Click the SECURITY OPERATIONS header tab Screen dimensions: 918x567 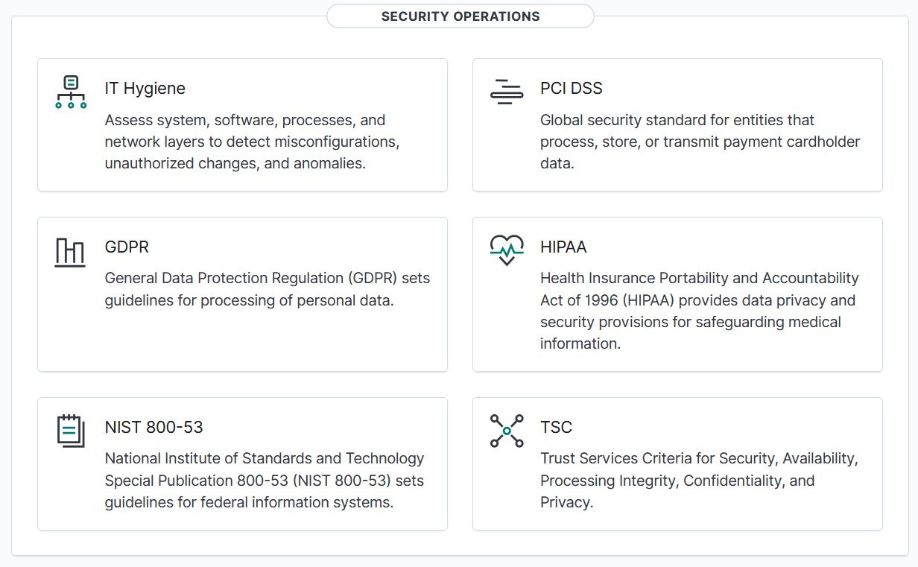(460, 16)
